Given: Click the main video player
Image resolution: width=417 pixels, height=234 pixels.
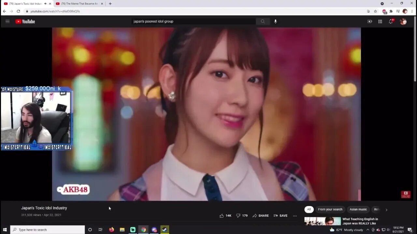Looking at the screenshot, I should click(x=206, y=114).
